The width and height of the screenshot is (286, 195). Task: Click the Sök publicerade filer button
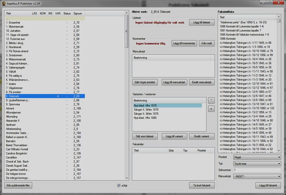[x=18, y=185]
